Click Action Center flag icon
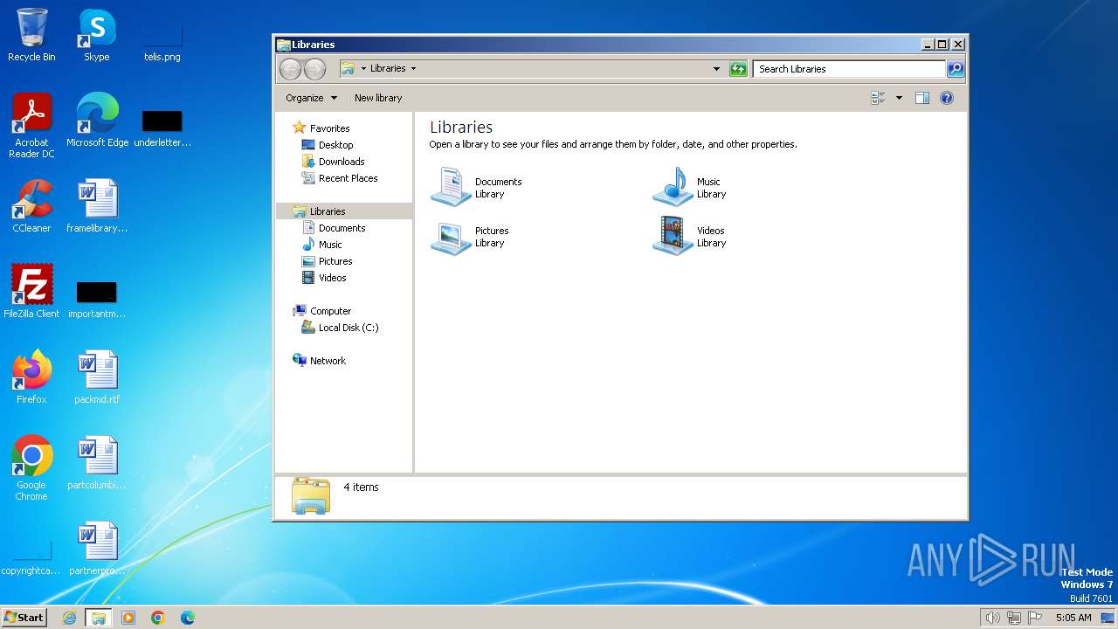Image resolution: width=1118 pixels, height=629 pixels. (1035, 618)
